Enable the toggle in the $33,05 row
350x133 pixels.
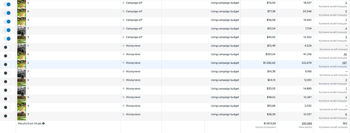7,90
